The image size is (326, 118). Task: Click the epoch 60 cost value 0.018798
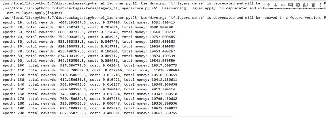[x=109, y=47]
